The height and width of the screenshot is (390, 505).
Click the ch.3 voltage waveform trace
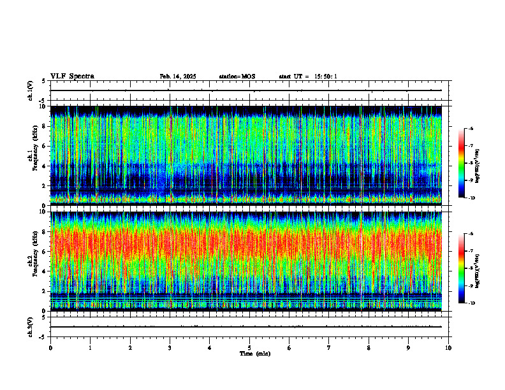[245, 327]
